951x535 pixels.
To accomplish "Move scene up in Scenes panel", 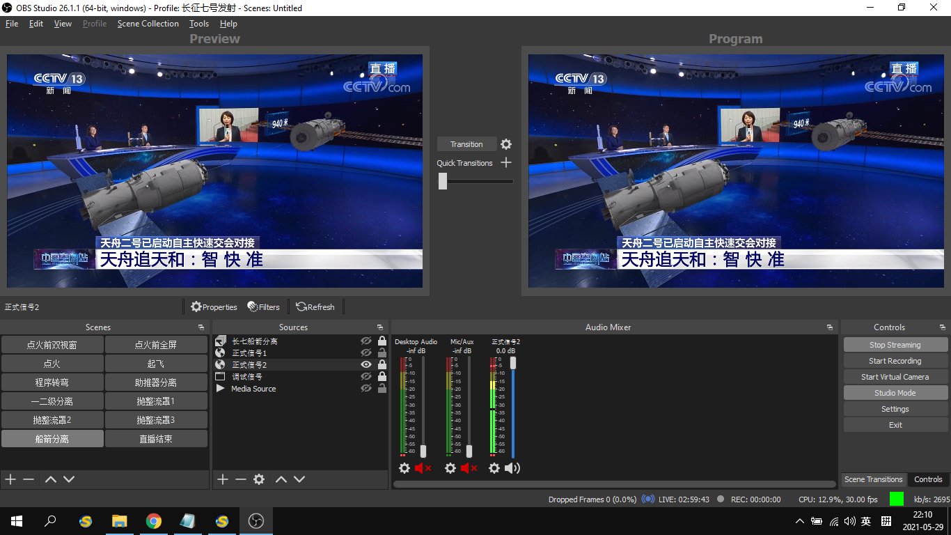I will point(50,479).
